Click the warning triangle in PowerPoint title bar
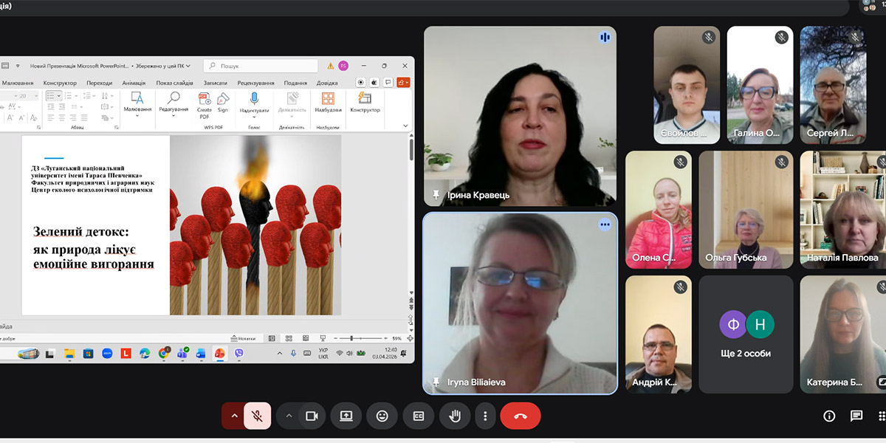 (x=330, y=66)
